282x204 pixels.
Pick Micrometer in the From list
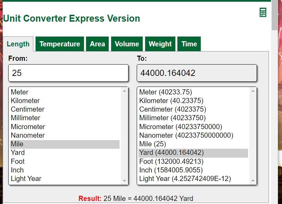click(x=65, y=127)
